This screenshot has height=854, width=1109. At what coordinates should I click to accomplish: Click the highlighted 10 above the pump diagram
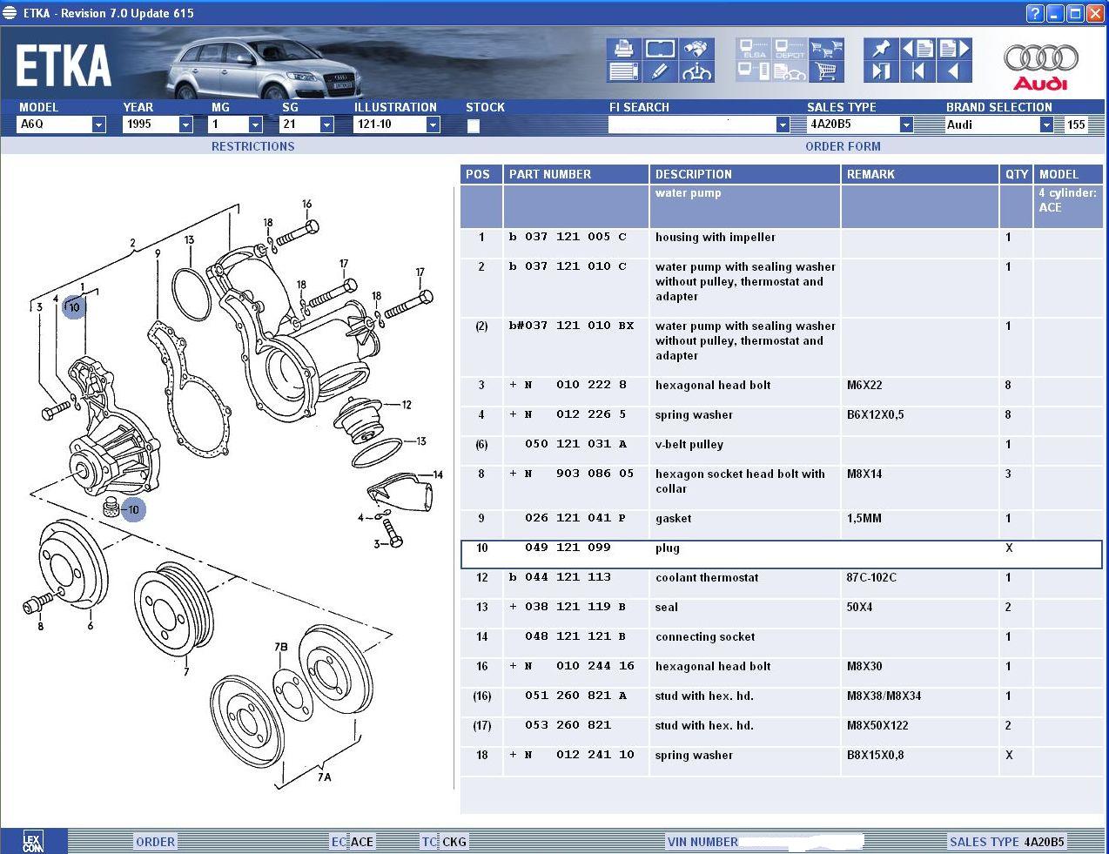coord(74,306)
